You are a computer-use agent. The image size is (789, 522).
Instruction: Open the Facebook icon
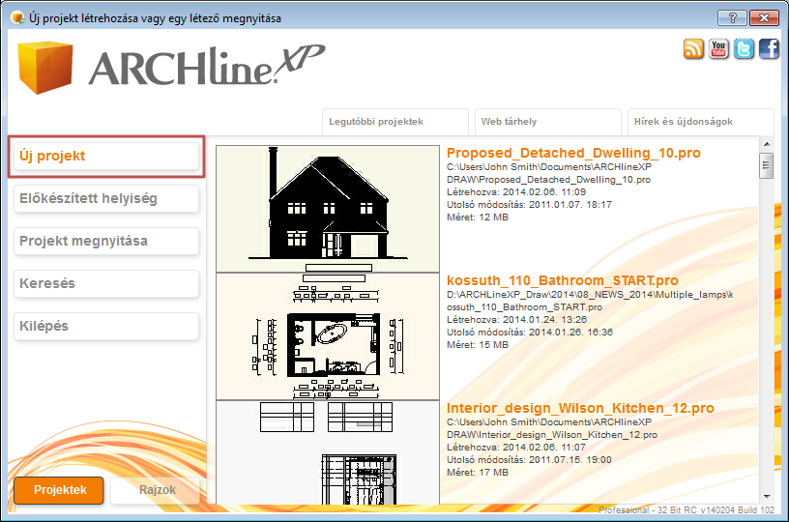click(x=769, y=48)
